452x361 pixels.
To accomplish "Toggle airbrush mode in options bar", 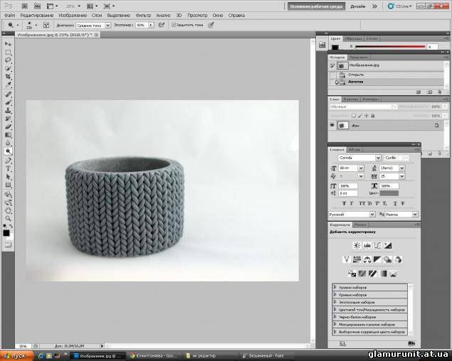I will point(162,25).
